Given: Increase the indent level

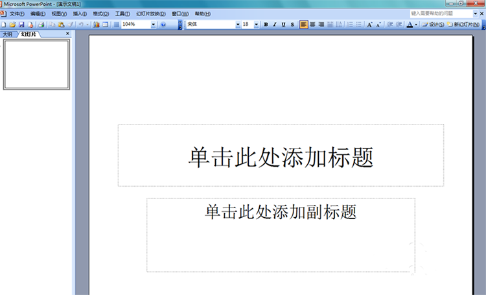Looking at the screenshot, I should point(399,25).
